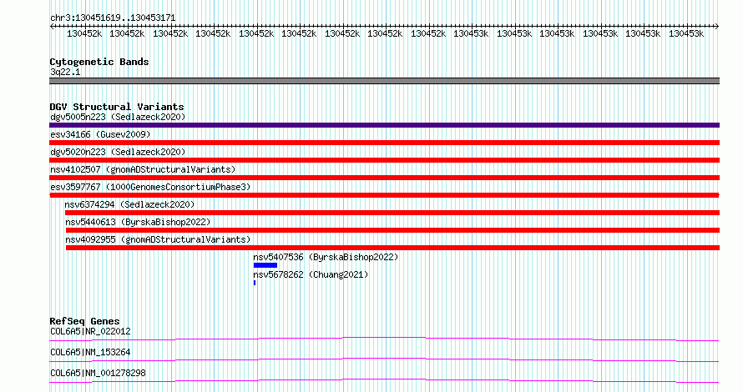The height and width of the screenshot is (392, 743).
Task: Click the last 130453k ruler label
Action: click(x=686, y=33)
